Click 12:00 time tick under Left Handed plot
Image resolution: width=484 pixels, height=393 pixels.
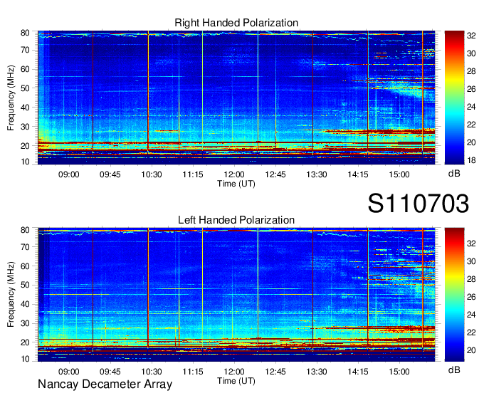234,372
